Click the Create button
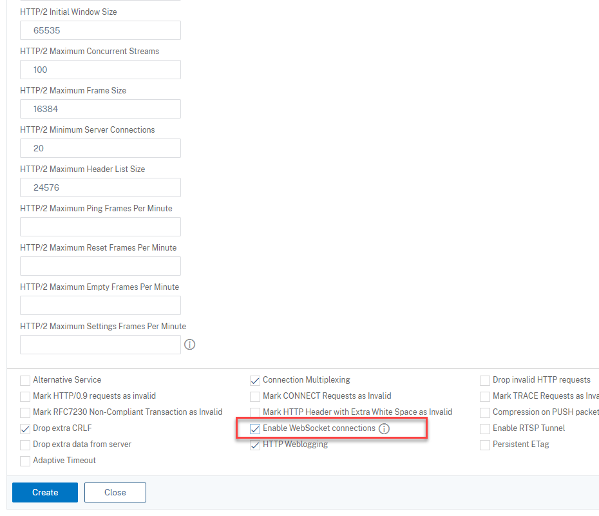The width and height of the screenshot is (599, 516). [44, 492]
